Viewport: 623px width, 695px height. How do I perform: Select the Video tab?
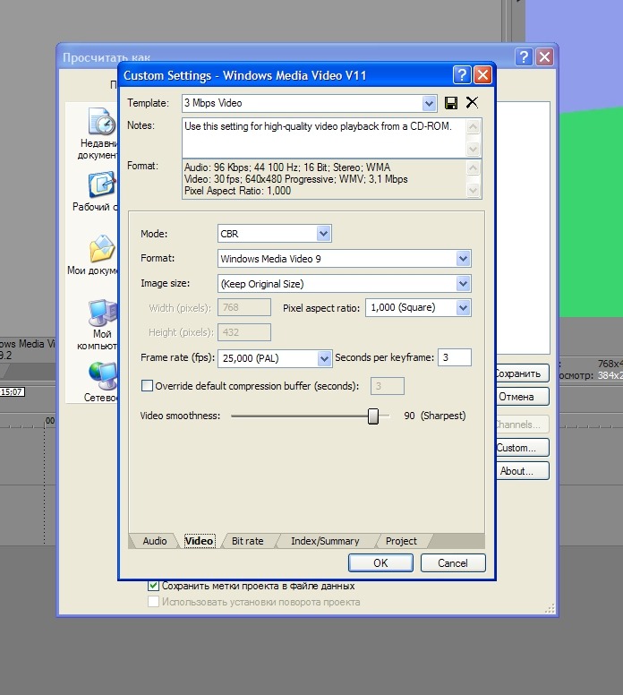[200, 541]
